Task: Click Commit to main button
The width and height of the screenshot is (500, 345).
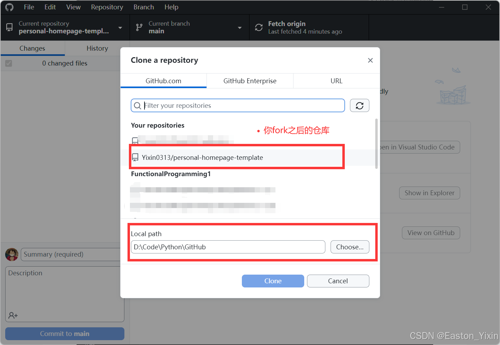Action: (65, 334)
